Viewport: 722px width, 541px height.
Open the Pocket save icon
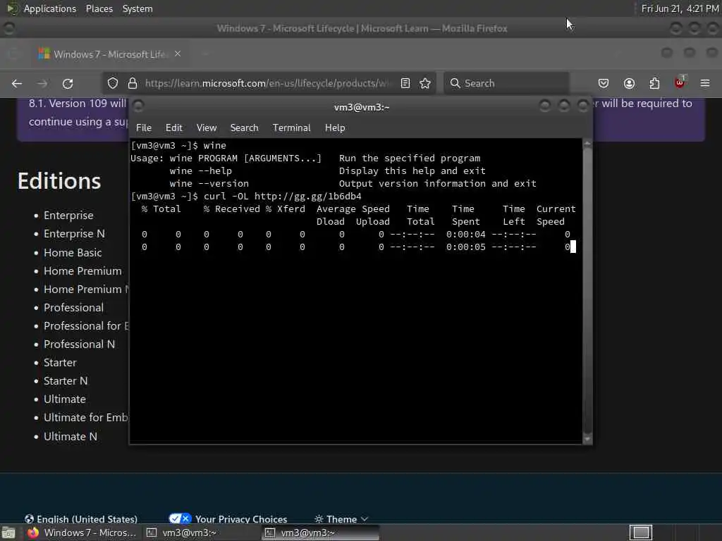604,83
